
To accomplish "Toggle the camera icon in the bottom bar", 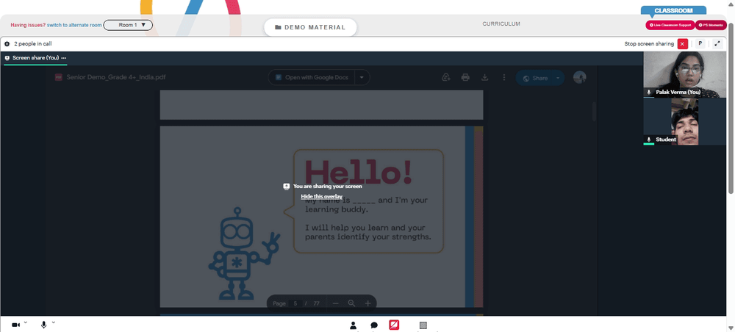I will (16, 325).
